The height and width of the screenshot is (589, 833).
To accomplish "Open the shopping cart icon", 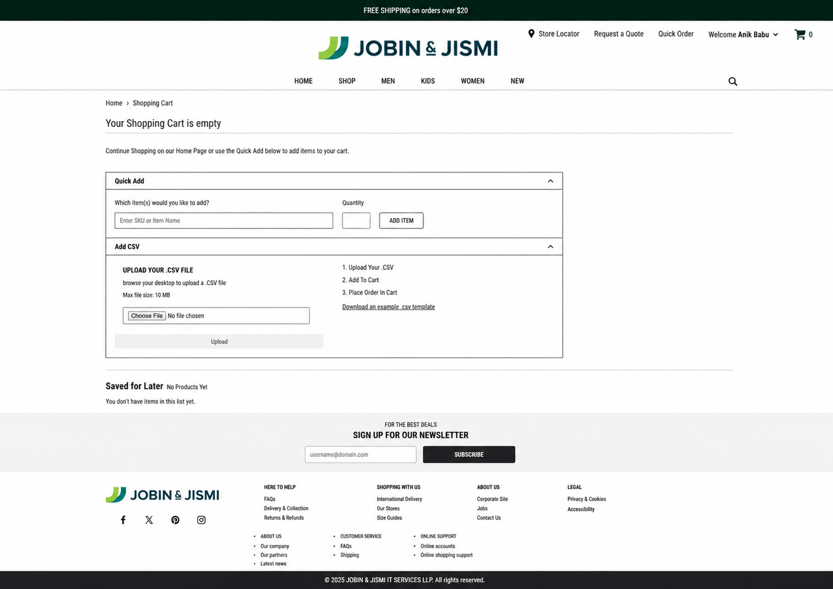I will [x=800, y=34].
